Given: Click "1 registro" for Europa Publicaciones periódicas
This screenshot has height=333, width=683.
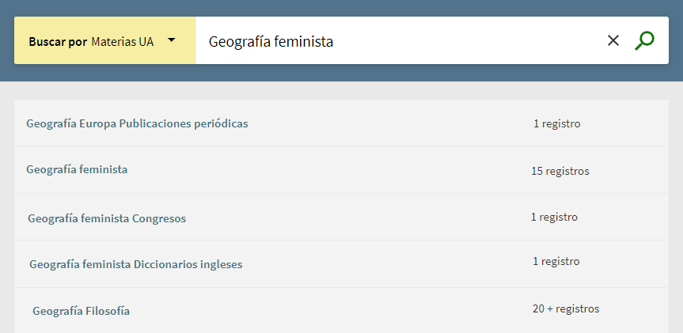Looking at the screenshot, I should point(556,123).
